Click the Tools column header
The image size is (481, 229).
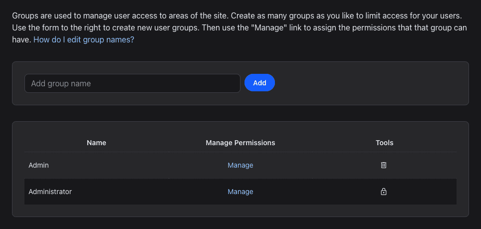coord(384,143)
